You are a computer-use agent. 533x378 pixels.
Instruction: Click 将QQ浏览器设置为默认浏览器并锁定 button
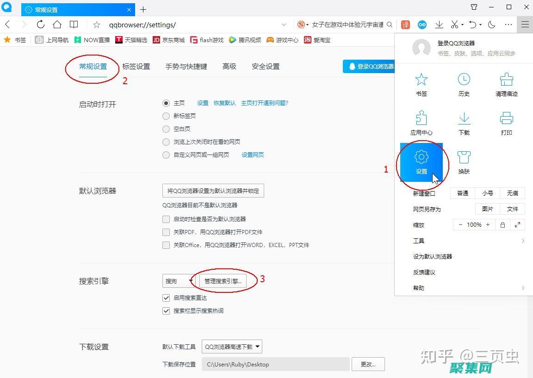coord(213,191)
